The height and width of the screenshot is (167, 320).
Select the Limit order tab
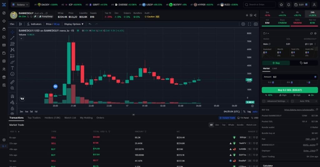click(275, 69)
